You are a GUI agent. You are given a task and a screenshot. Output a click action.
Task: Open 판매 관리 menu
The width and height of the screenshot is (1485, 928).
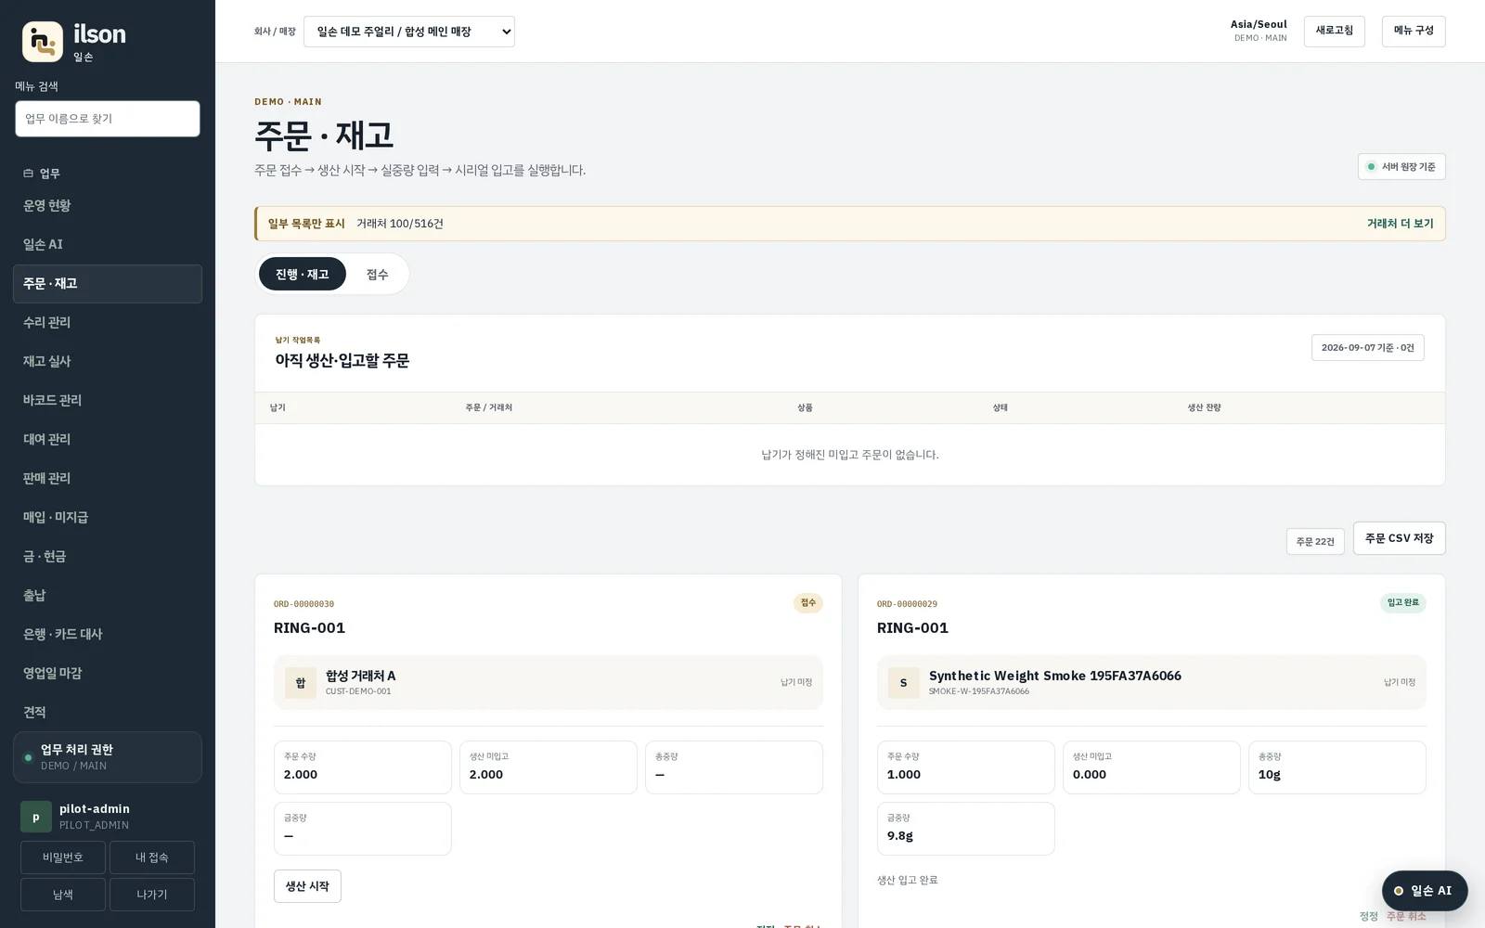point(108,479)
